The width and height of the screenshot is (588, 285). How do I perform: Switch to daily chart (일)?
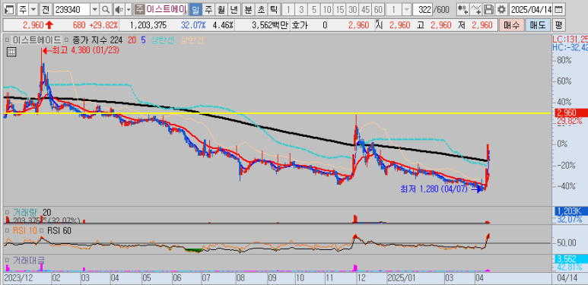pos(195,9)
